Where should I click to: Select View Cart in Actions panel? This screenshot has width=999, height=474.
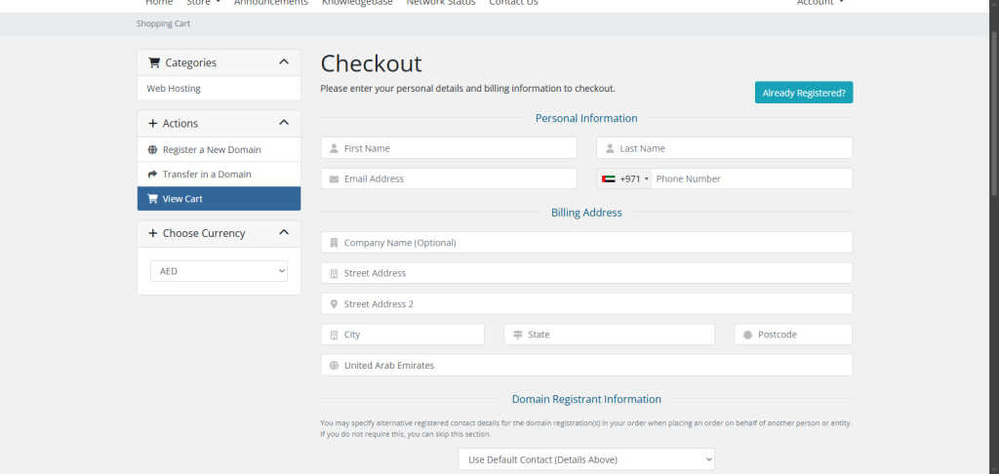point(219,199)
